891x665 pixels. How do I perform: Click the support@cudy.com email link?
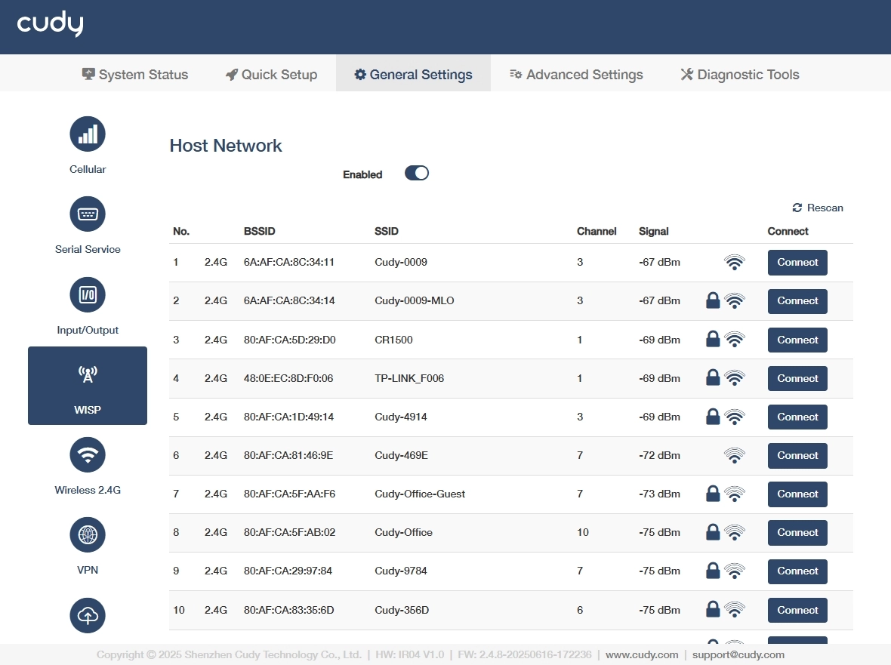(738, 654)
